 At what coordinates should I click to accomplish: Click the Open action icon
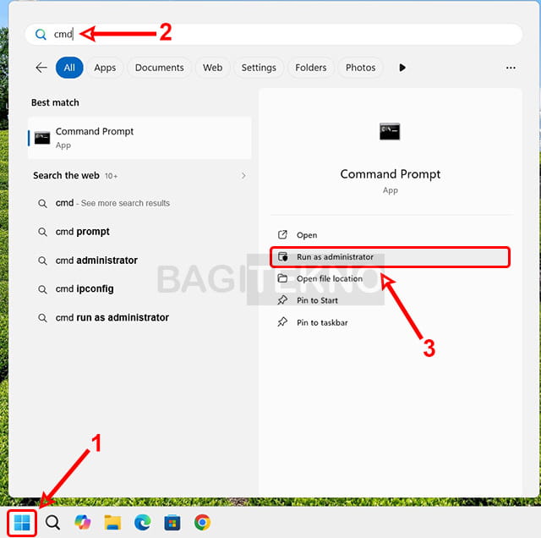(282, 235)
